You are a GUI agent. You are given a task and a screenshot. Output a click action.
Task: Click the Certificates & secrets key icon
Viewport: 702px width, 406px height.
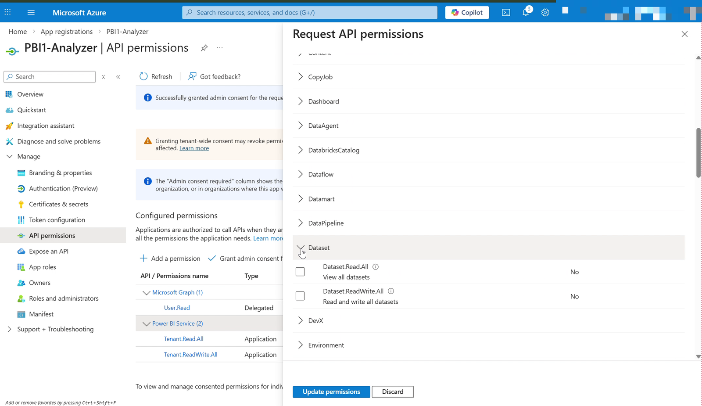pos(21,204)
